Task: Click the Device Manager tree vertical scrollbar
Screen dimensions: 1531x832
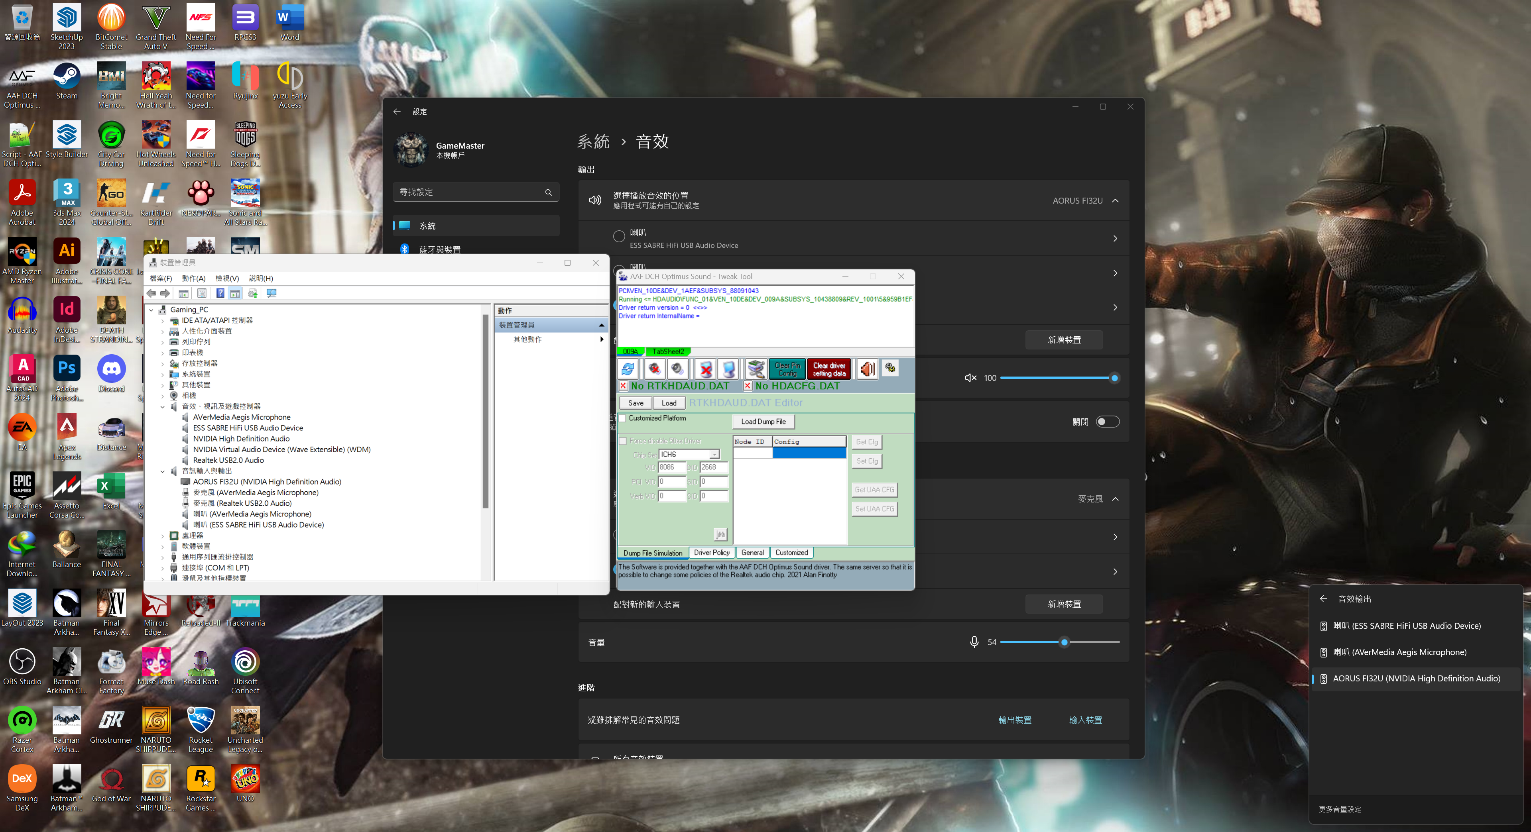Action: 486,411
